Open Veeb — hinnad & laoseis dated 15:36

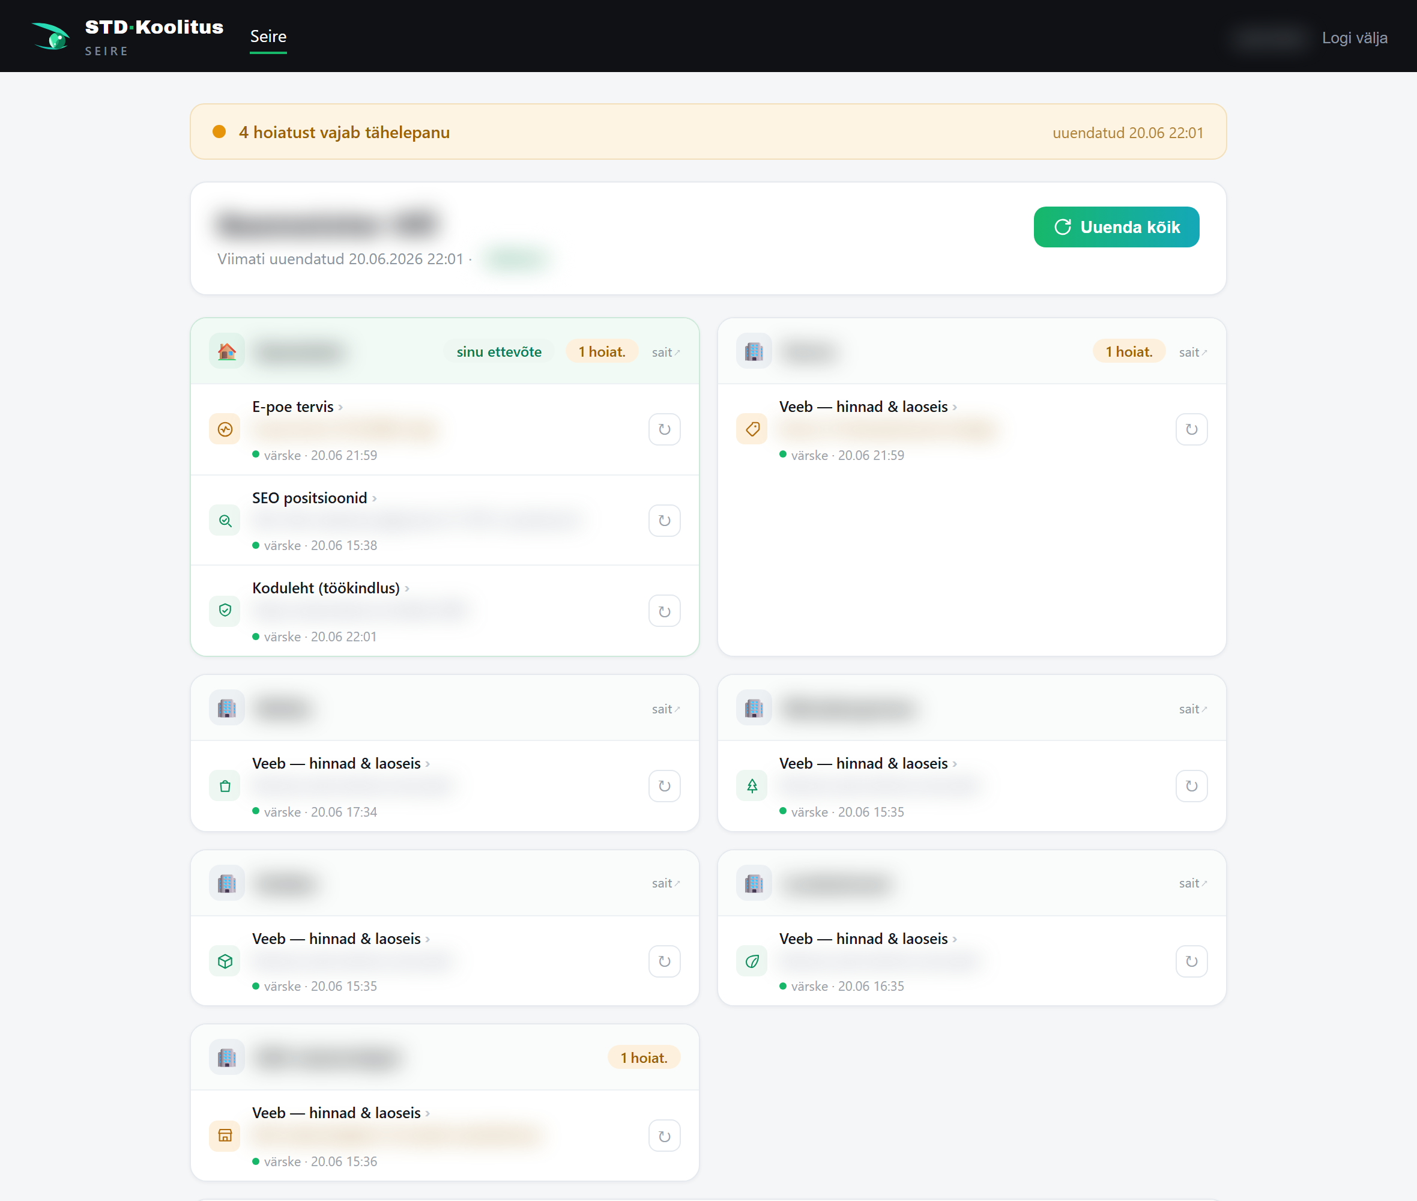pos(341,1113)
